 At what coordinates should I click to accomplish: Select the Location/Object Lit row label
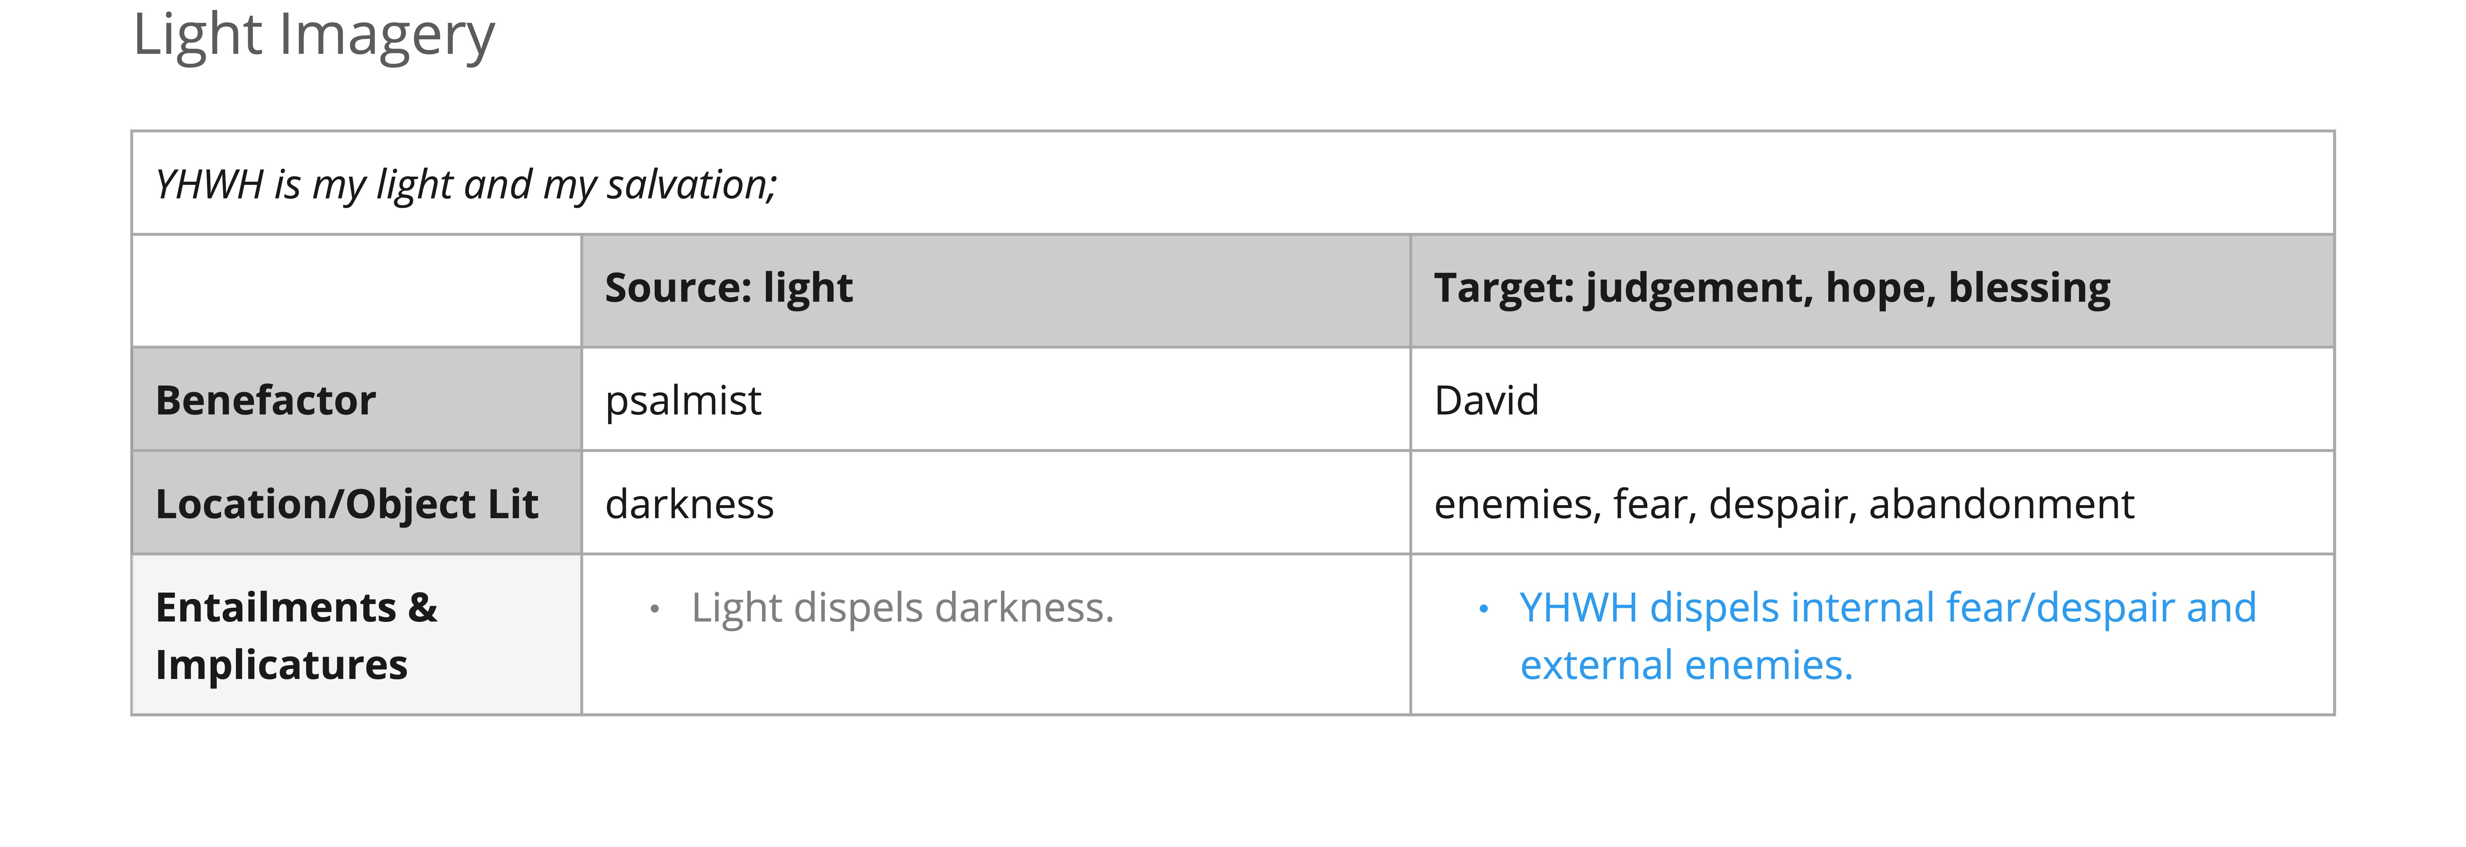pos(356,503)
